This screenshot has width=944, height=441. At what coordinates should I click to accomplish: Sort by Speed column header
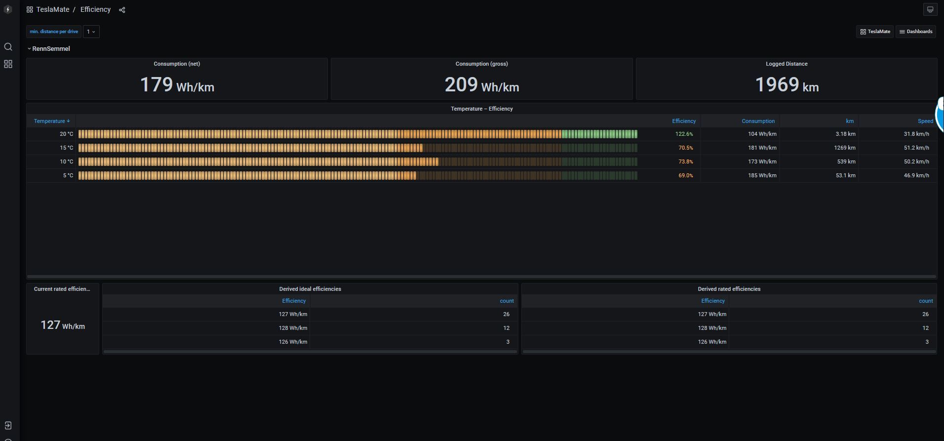(925, 121)
